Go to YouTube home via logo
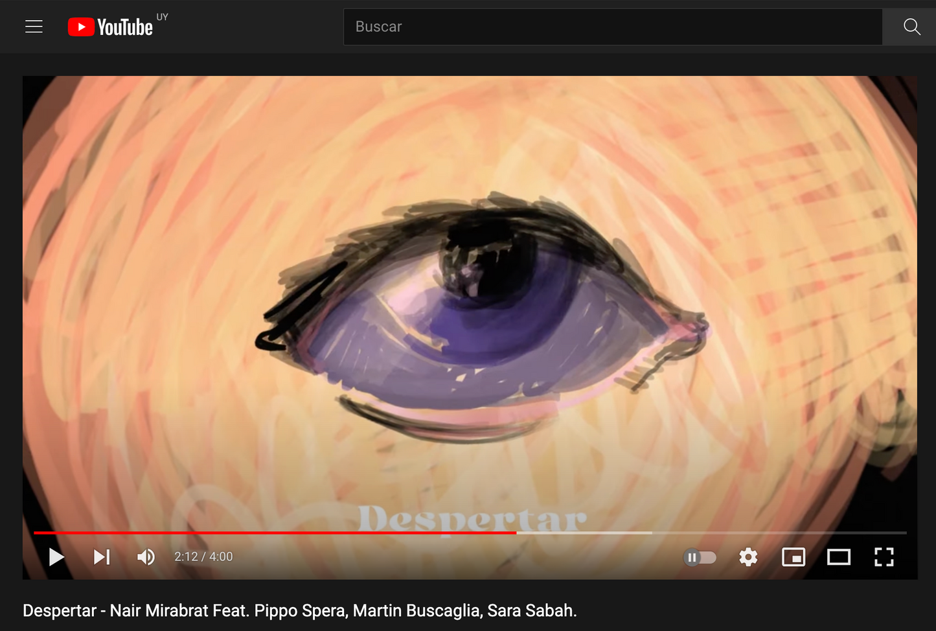The width and height of the screenshot is (936, 631). tap(111, 27)
